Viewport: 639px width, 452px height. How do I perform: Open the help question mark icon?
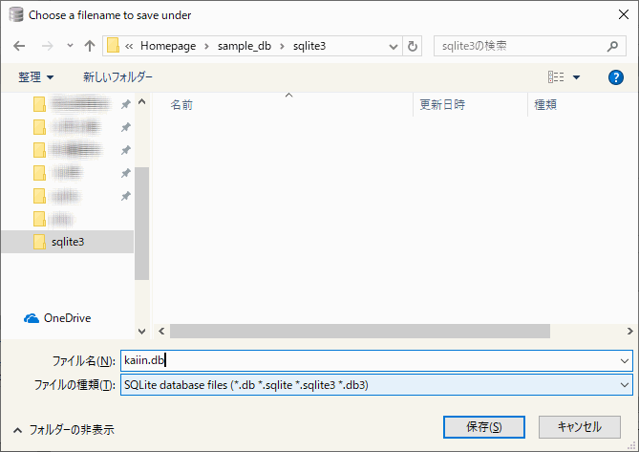[x=615, y=76]
